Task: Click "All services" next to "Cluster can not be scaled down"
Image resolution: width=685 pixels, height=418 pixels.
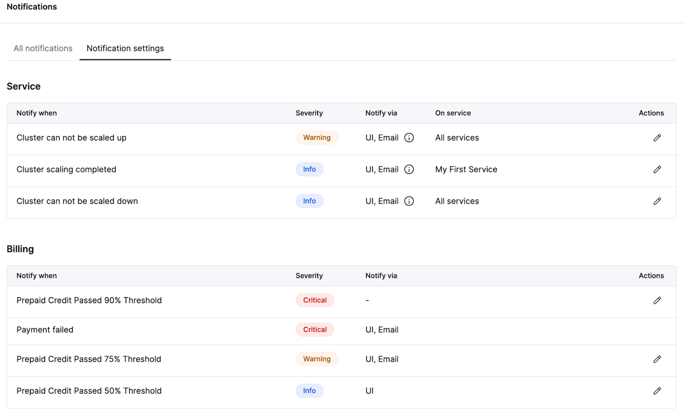Action: [457, 201]
